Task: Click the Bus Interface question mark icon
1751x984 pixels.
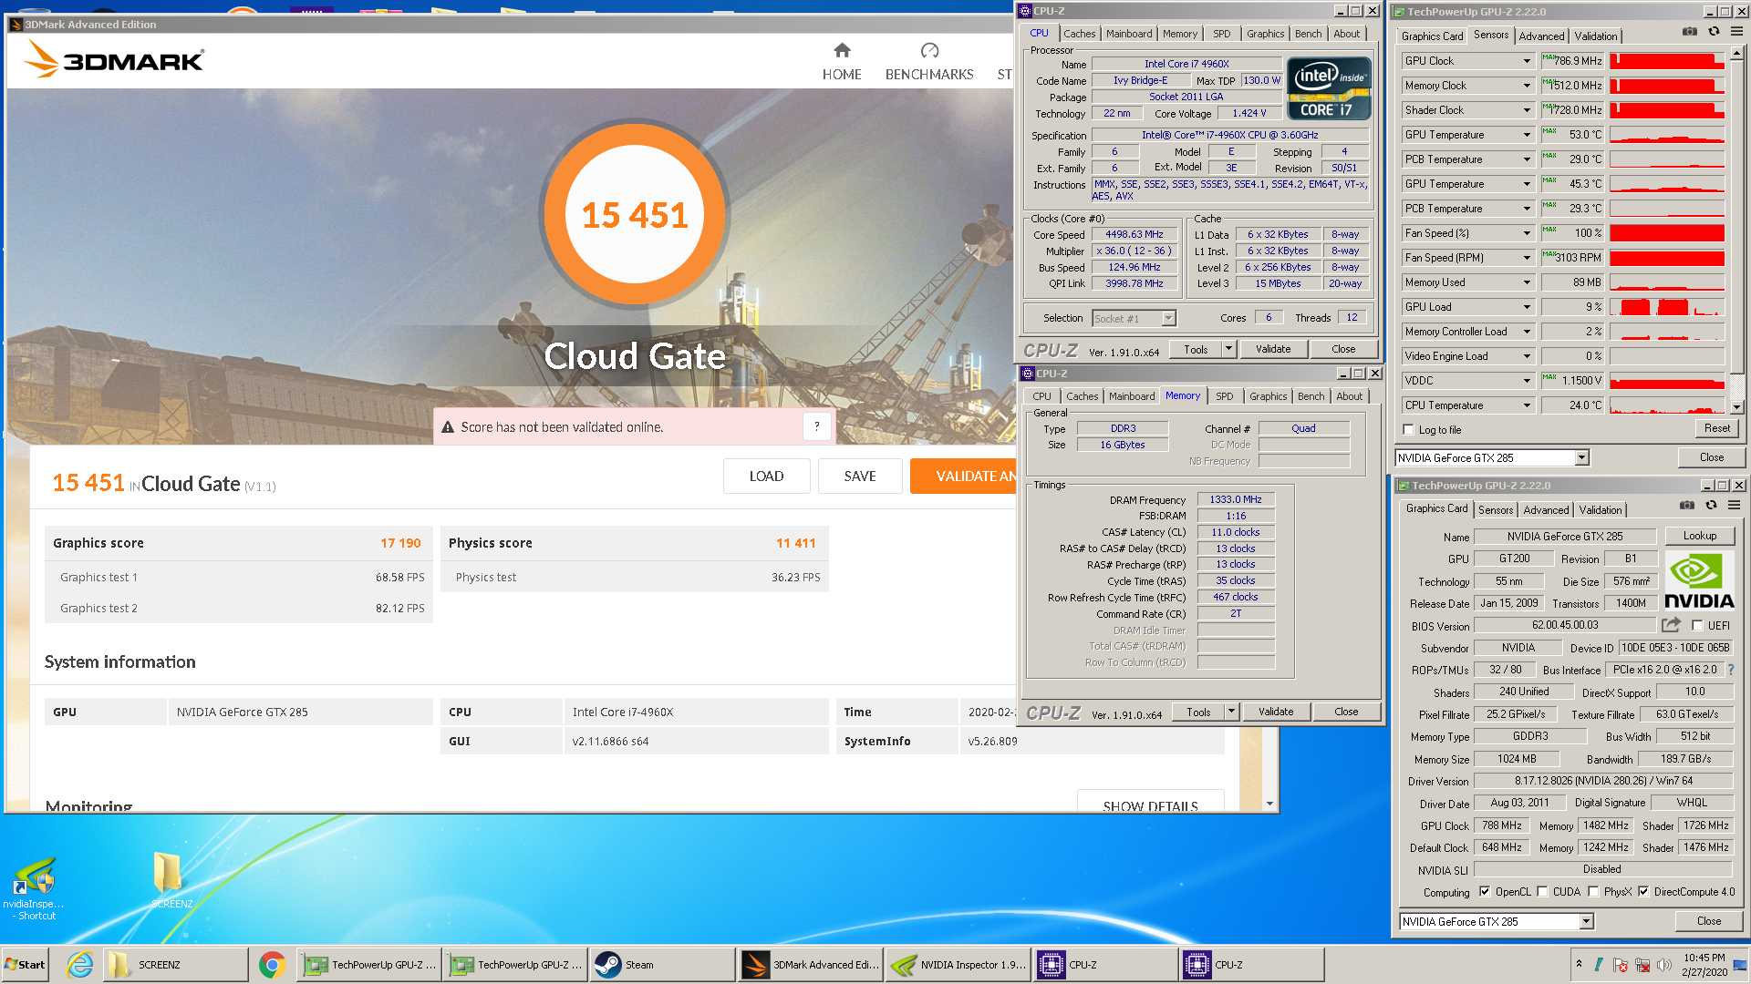Action: pyautogui.click(x=1730, y=670)
